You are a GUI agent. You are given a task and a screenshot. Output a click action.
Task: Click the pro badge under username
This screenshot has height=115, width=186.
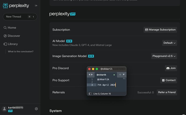pos(10,111)
